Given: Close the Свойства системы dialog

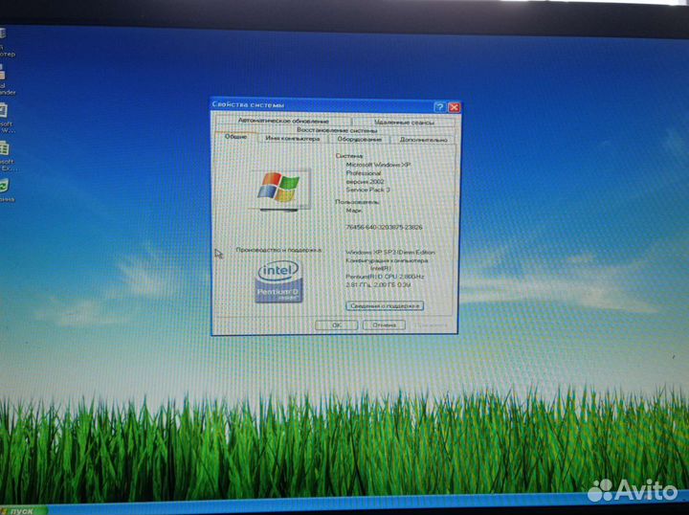Looking at the screenshot, I should tap(454, 107).
